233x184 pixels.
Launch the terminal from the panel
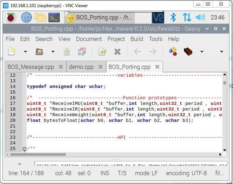pyautogui.click(x=54, y=17)
